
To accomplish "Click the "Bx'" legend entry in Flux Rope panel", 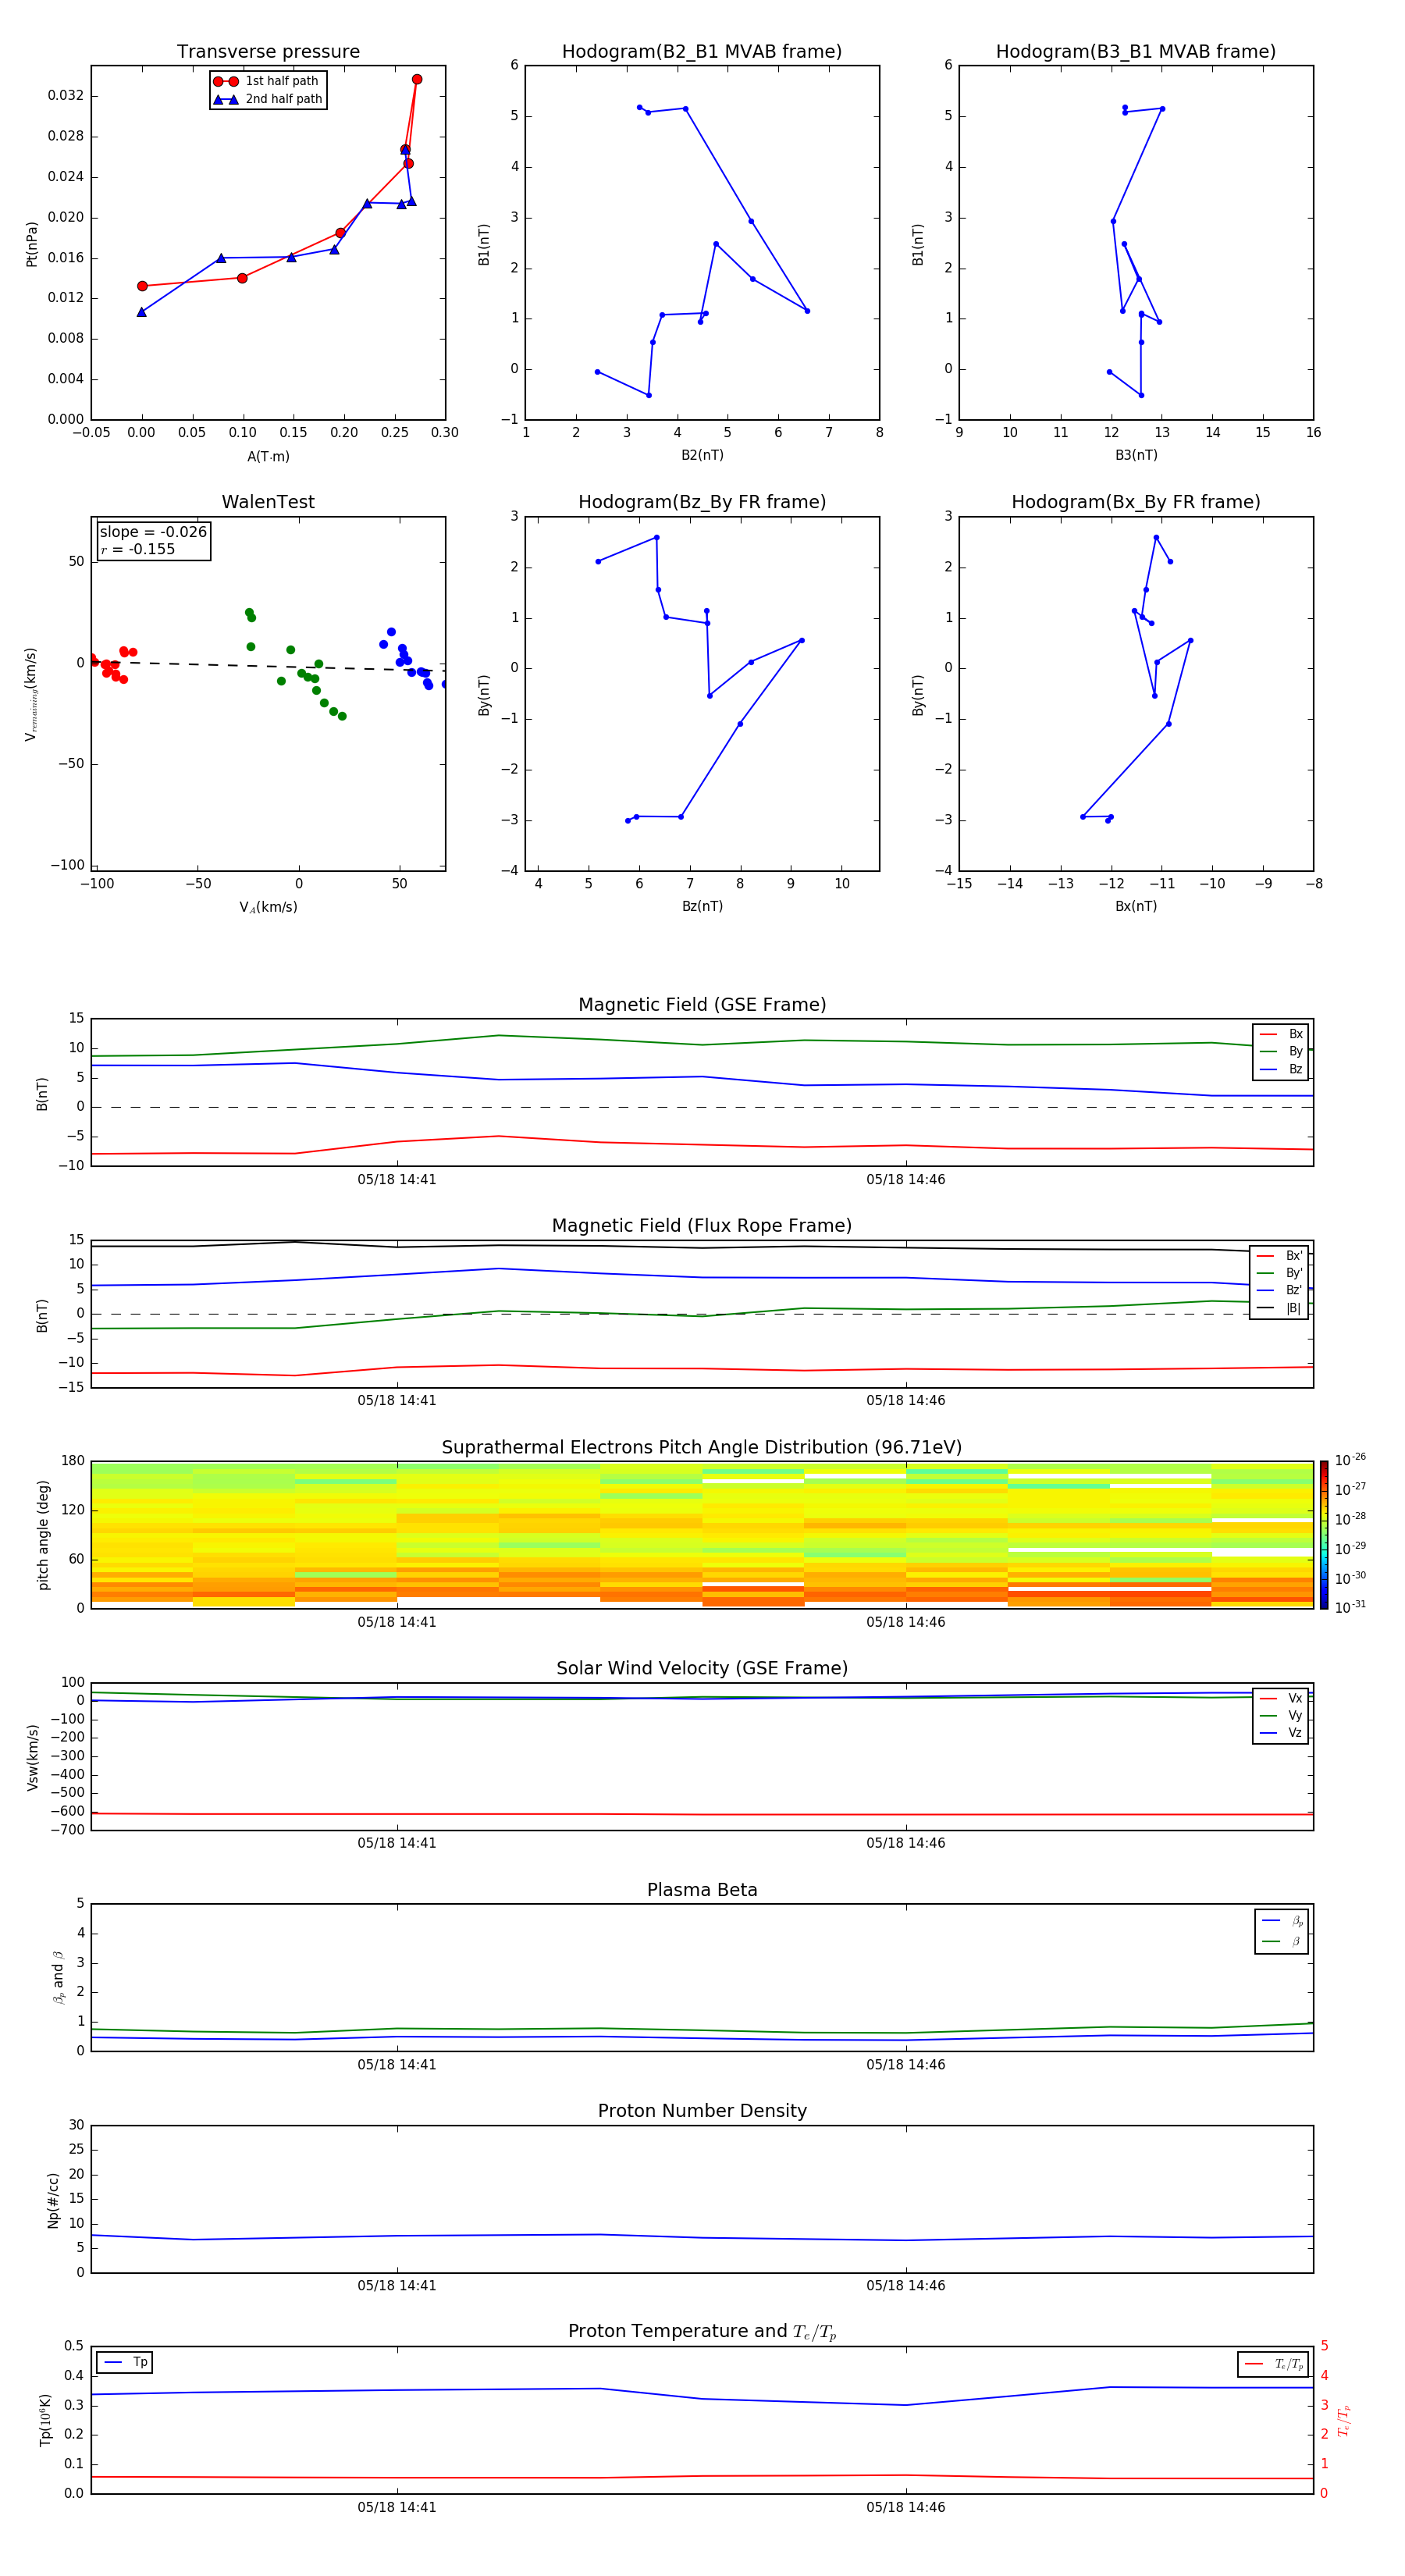I will coord(1280,1256).
